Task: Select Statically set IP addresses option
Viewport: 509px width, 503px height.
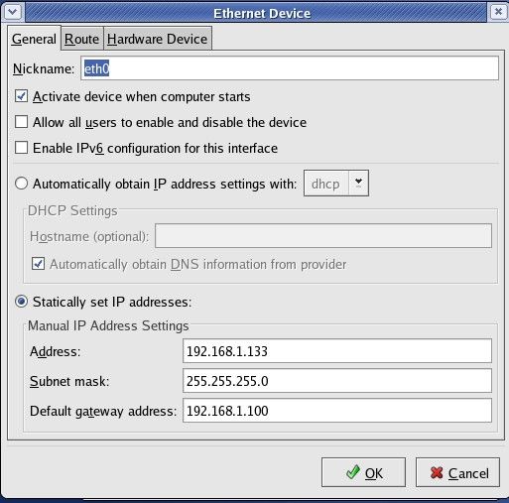Action: tap(22, 302)
